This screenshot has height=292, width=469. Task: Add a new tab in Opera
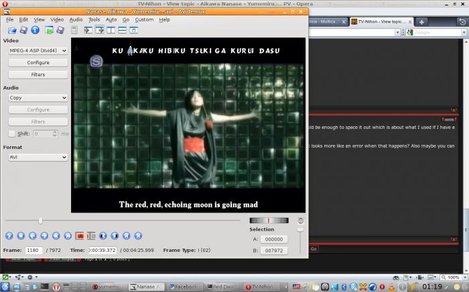coord(421,22)
